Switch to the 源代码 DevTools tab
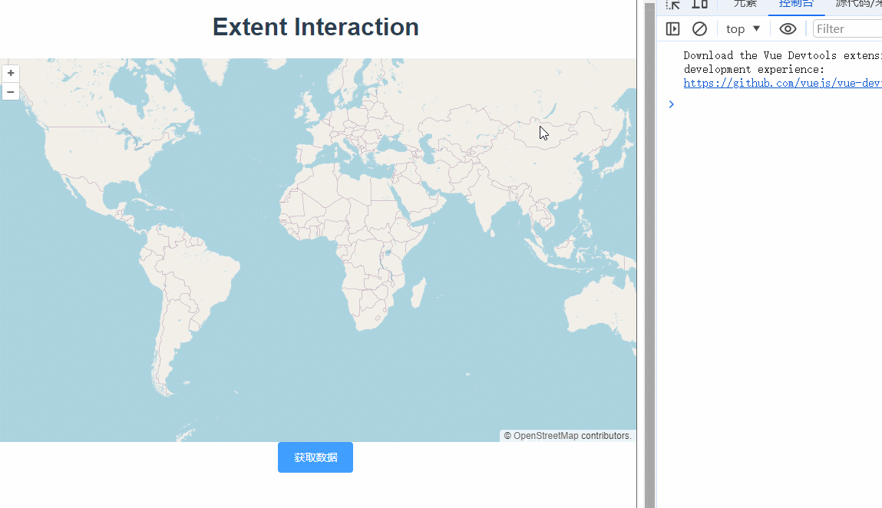 [x=858, y=4]
